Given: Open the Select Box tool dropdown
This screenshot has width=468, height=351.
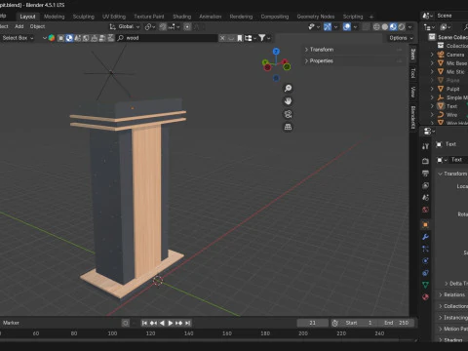Looking at the screenshot, I should [18, 38].
